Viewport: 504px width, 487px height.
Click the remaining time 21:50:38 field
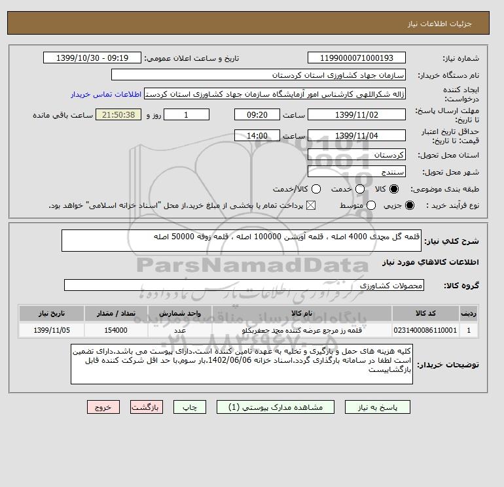click(x=118, y=114)
